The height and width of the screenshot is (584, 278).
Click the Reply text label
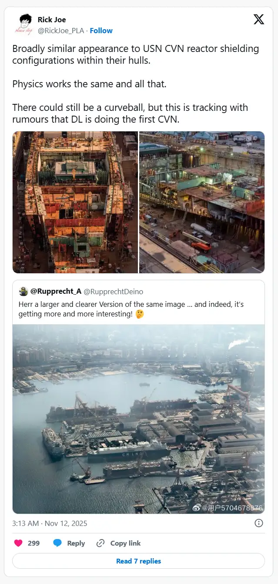[76, 543]
